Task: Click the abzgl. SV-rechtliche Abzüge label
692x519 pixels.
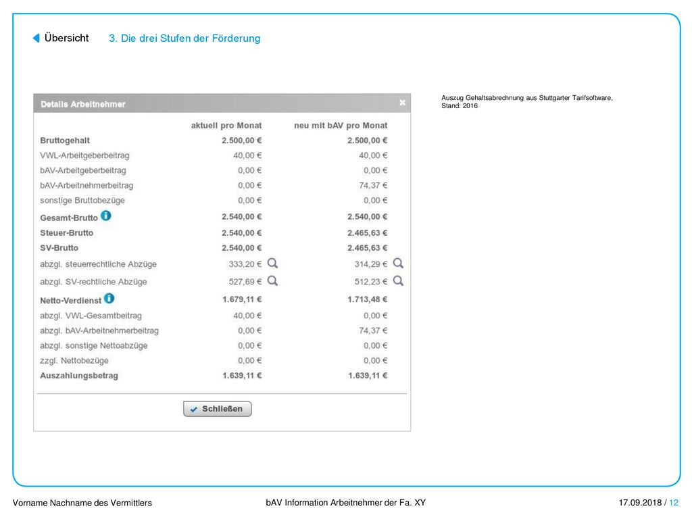Action: pyautogui.click(x=93, y=282)
